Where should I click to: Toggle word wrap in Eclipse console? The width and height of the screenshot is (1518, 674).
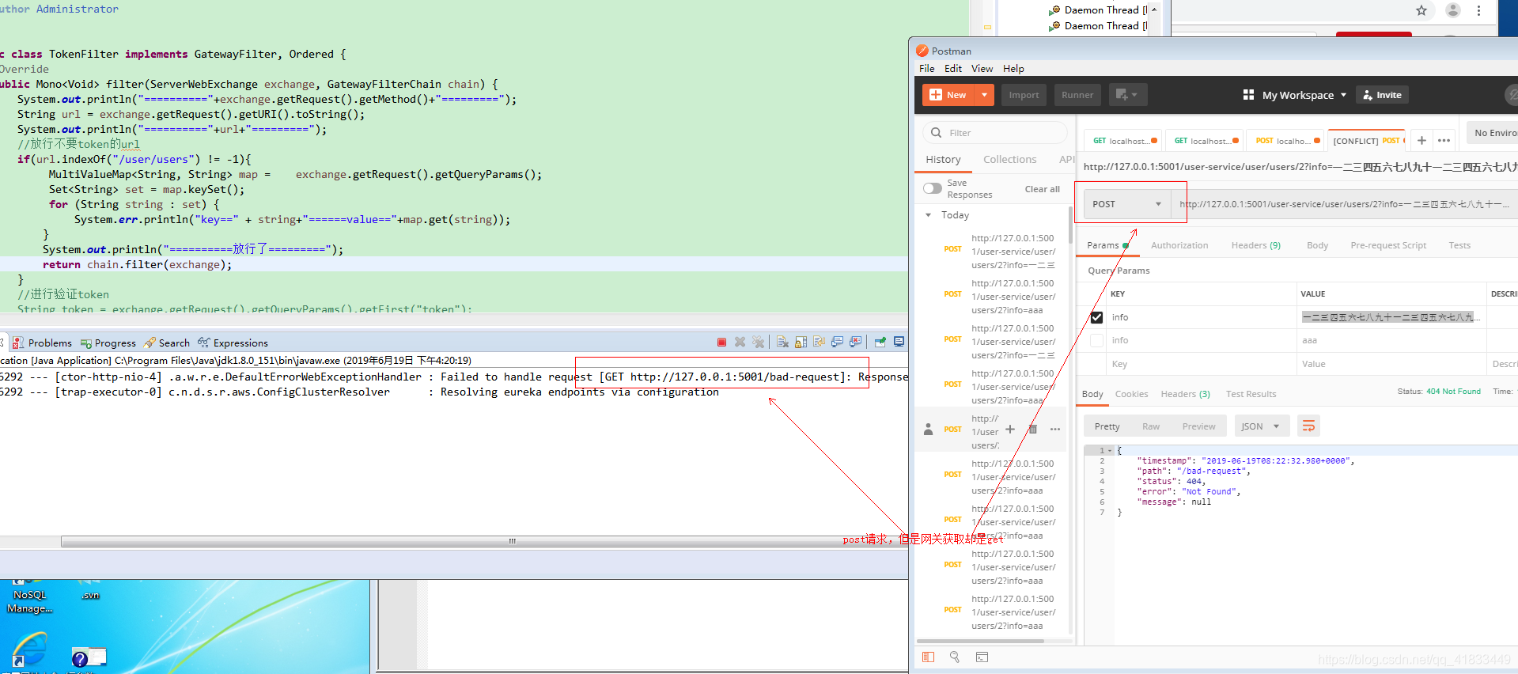(x=819, y=343)
